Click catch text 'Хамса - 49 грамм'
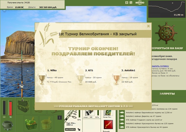 click(x=55, y=77)
